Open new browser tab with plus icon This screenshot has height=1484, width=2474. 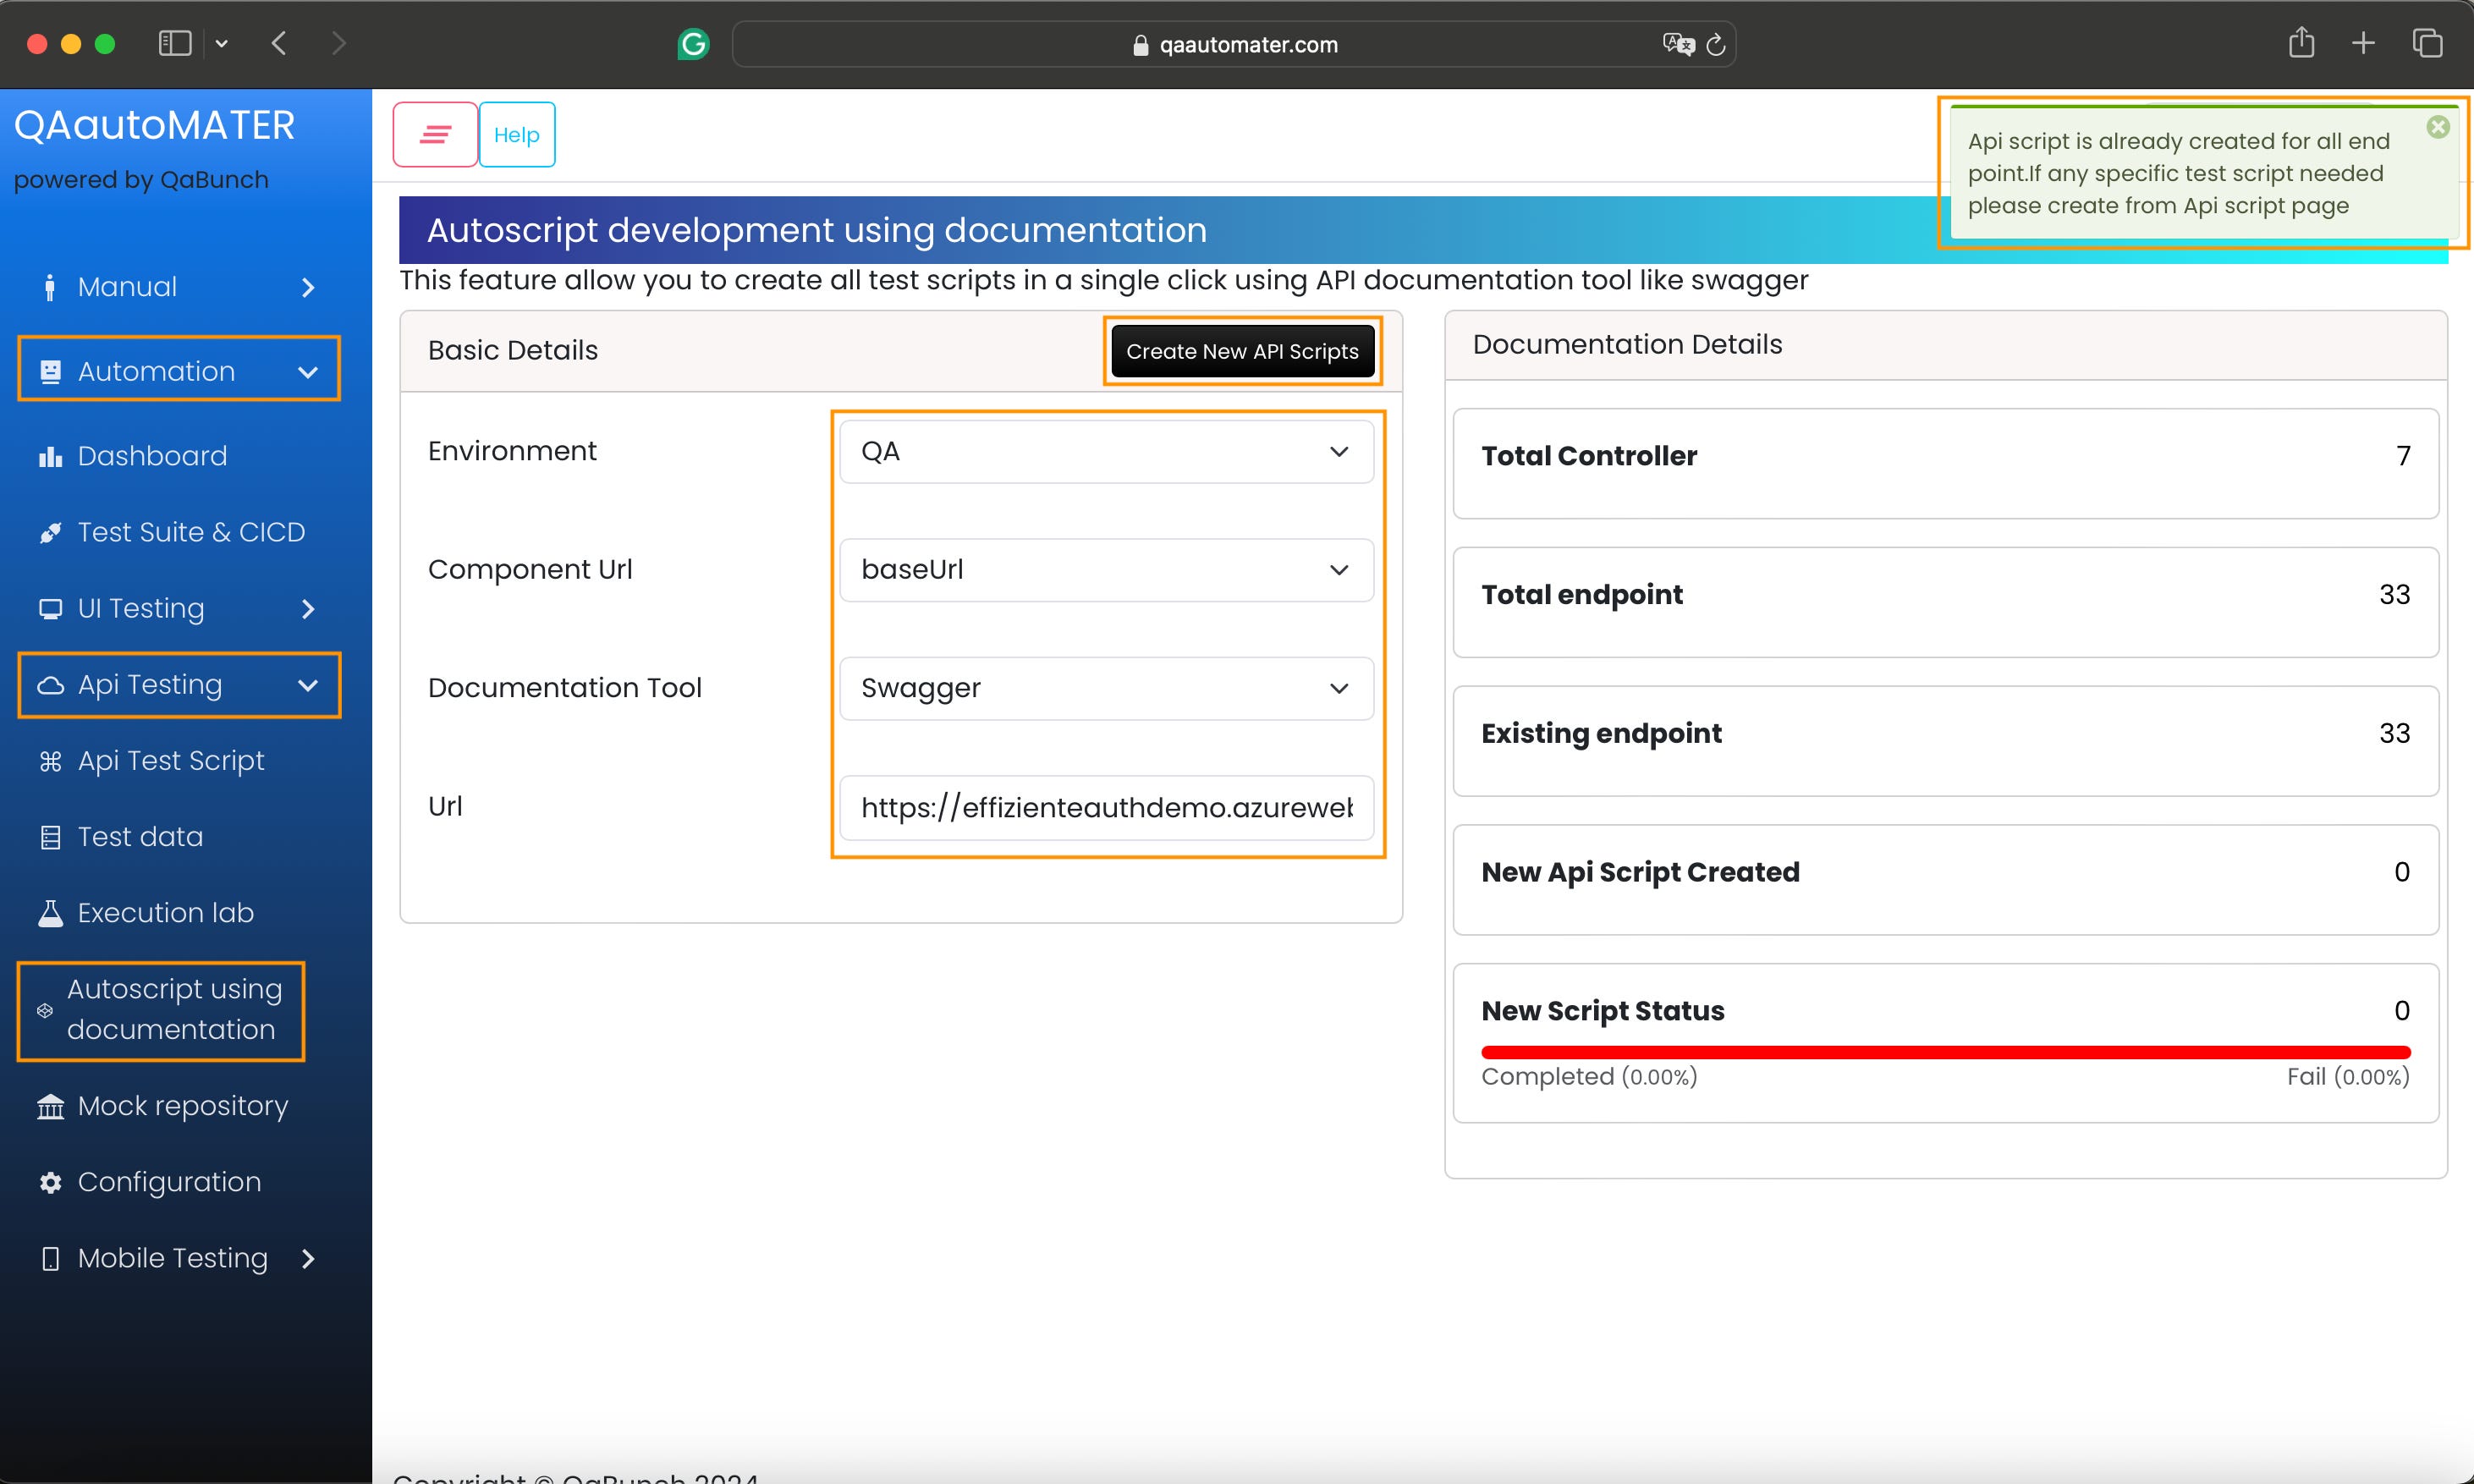(2363, 43)
